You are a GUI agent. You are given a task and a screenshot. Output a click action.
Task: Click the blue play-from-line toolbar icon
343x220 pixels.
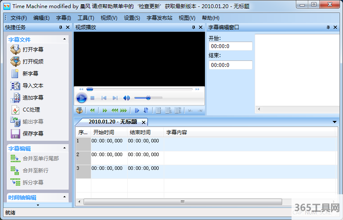click(x=137, y=111)
